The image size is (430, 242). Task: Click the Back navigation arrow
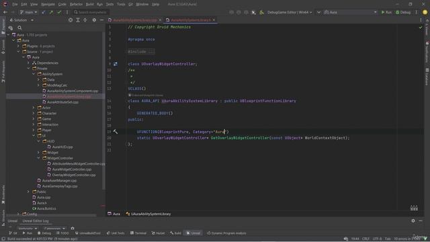pyautogui.click(x=5, y=12)
